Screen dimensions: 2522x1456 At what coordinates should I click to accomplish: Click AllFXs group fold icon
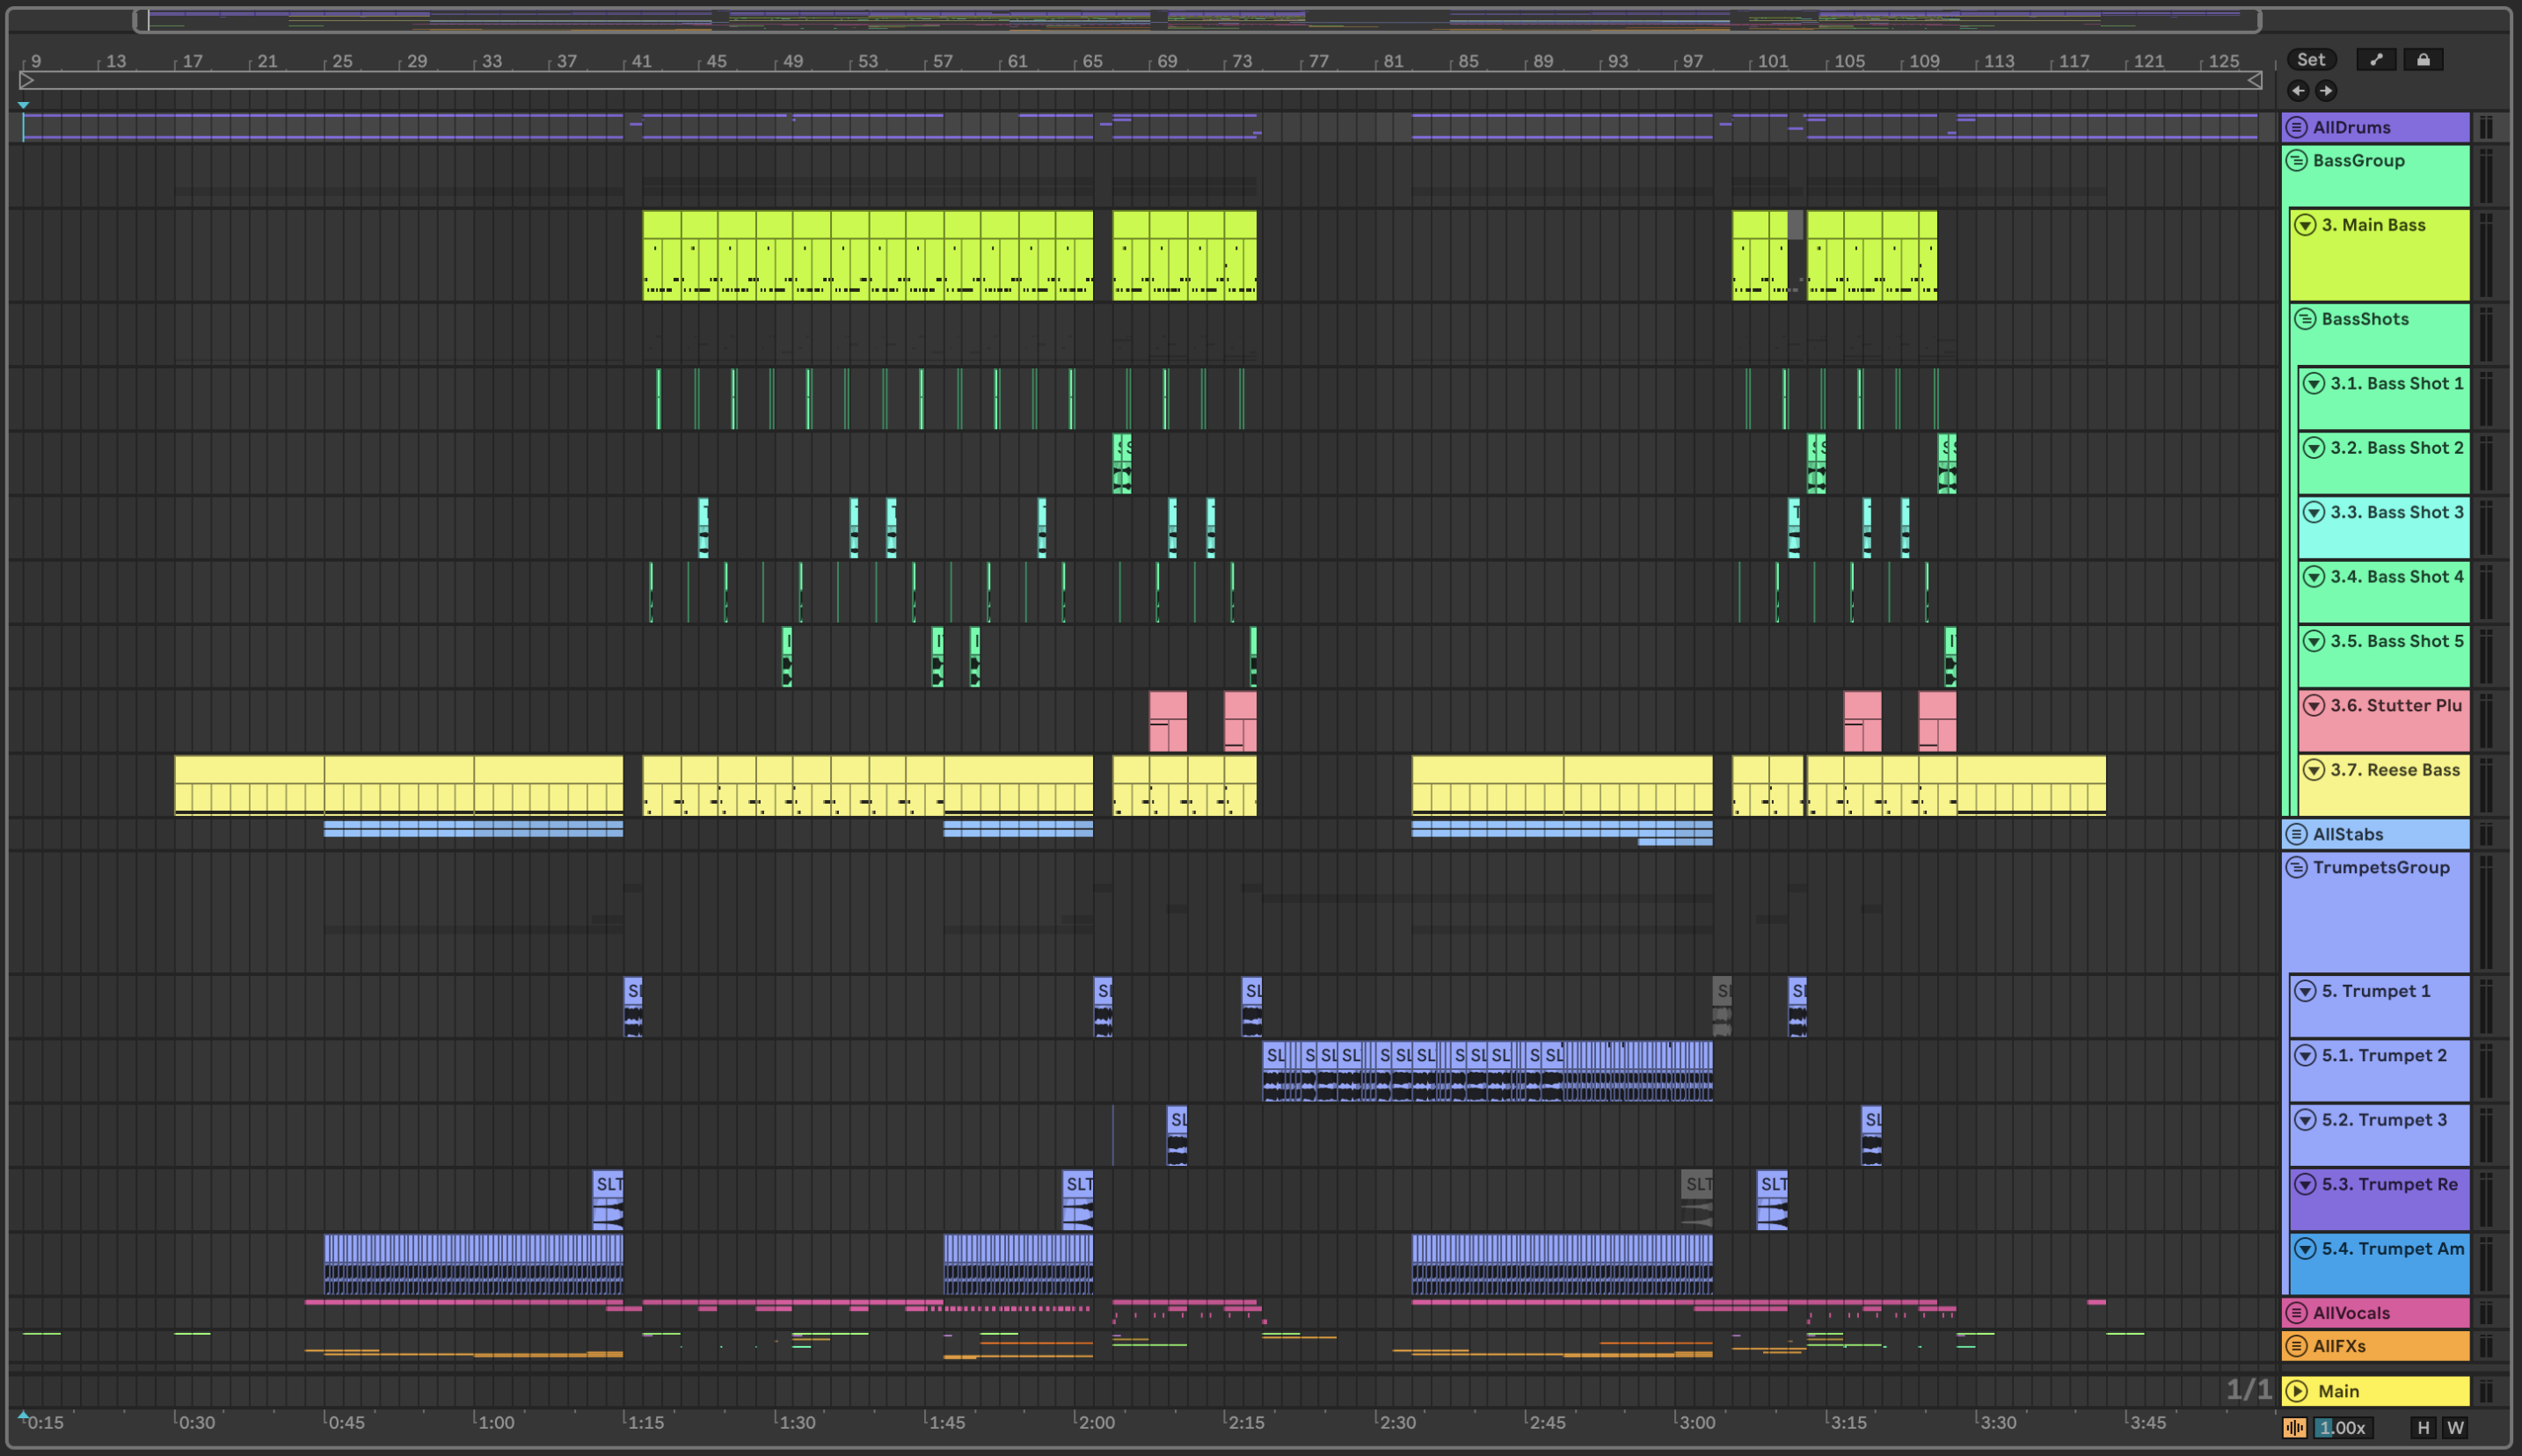[2297, 1346]
